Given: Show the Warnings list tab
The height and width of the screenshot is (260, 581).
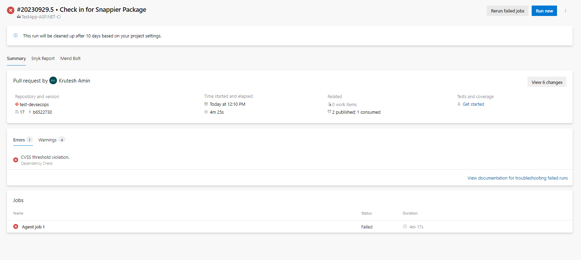Looking at the screenshot, I should pos(48,140).
